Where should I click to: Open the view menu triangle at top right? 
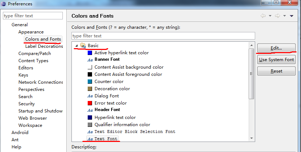point(291,16)
